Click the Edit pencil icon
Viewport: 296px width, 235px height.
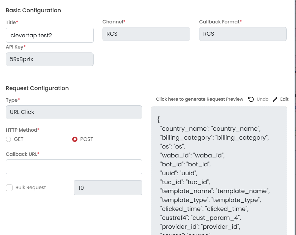(275, 99)
